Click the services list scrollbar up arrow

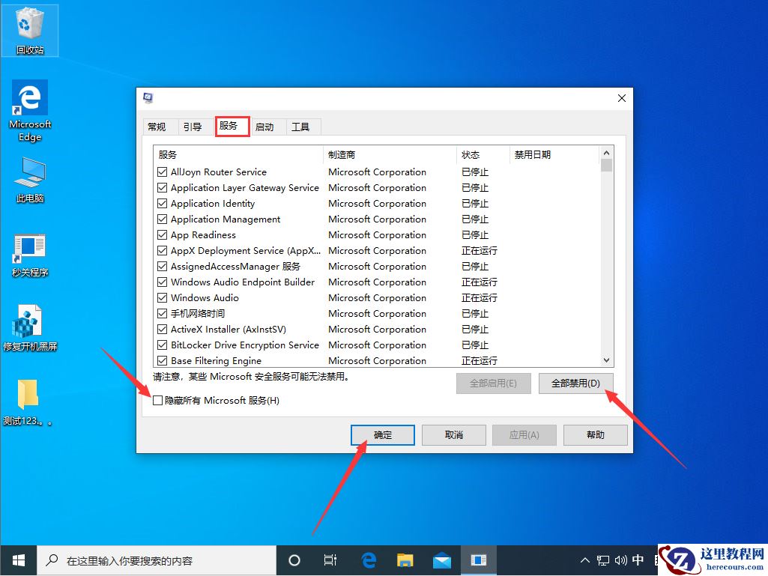(x=607, y=152)
